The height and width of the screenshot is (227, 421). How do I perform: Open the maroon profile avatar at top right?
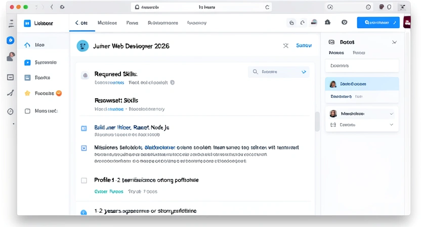coord(407,23)
